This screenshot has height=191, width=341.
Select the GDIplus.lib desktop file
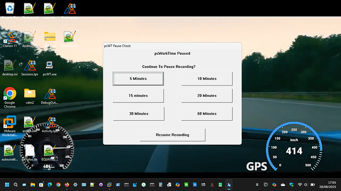(30, 153)
